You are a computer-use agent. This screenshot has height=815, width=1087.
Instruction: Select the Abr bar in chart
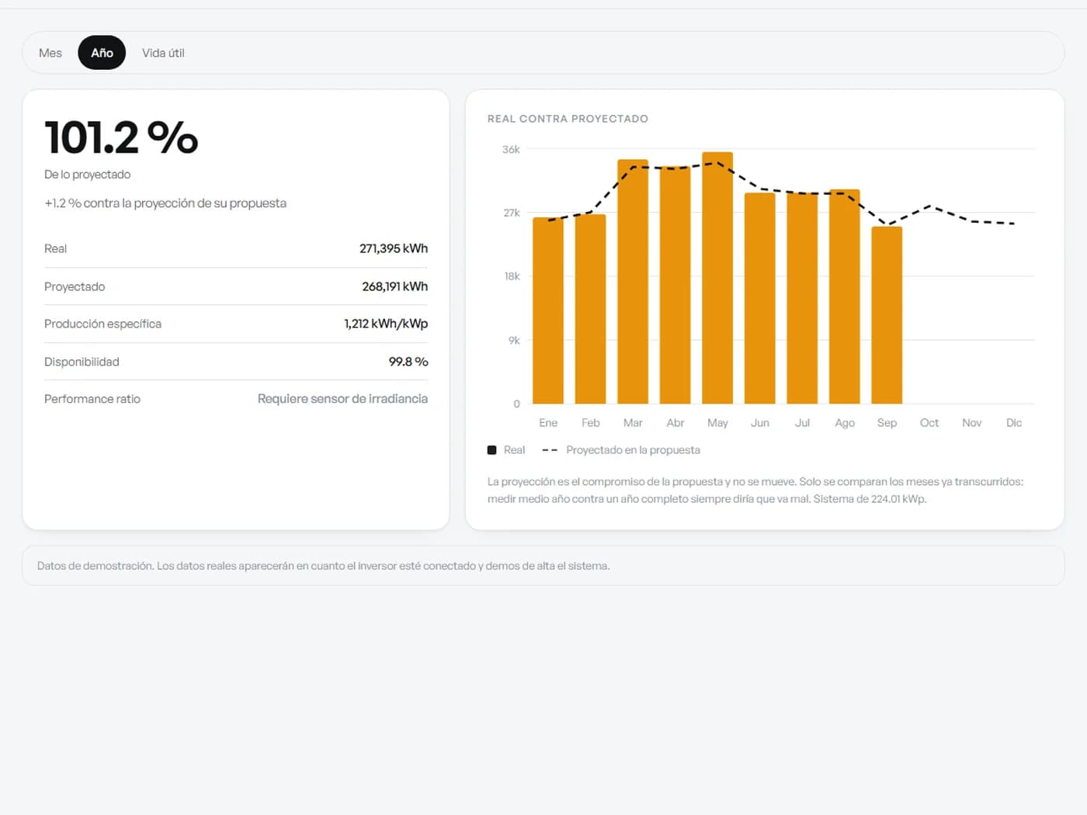point(675,285)
